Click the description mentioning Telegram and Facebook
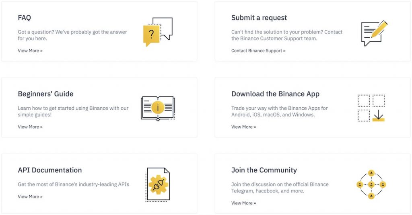The image size is (412, 215). [280, 187]
